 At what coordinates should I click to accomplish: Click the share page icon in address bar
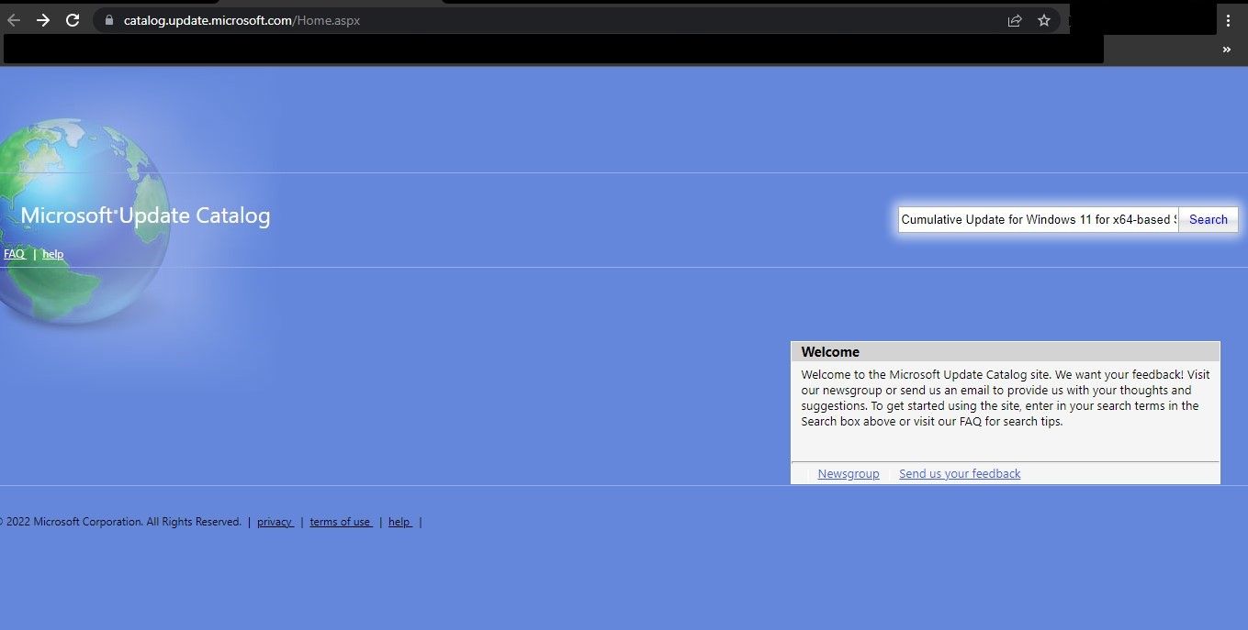click(x=1015, y=20)
